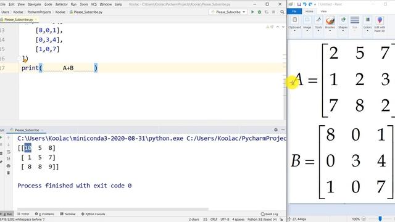Redo action in Paint quick access toolbar

click(x=310, y=4)
